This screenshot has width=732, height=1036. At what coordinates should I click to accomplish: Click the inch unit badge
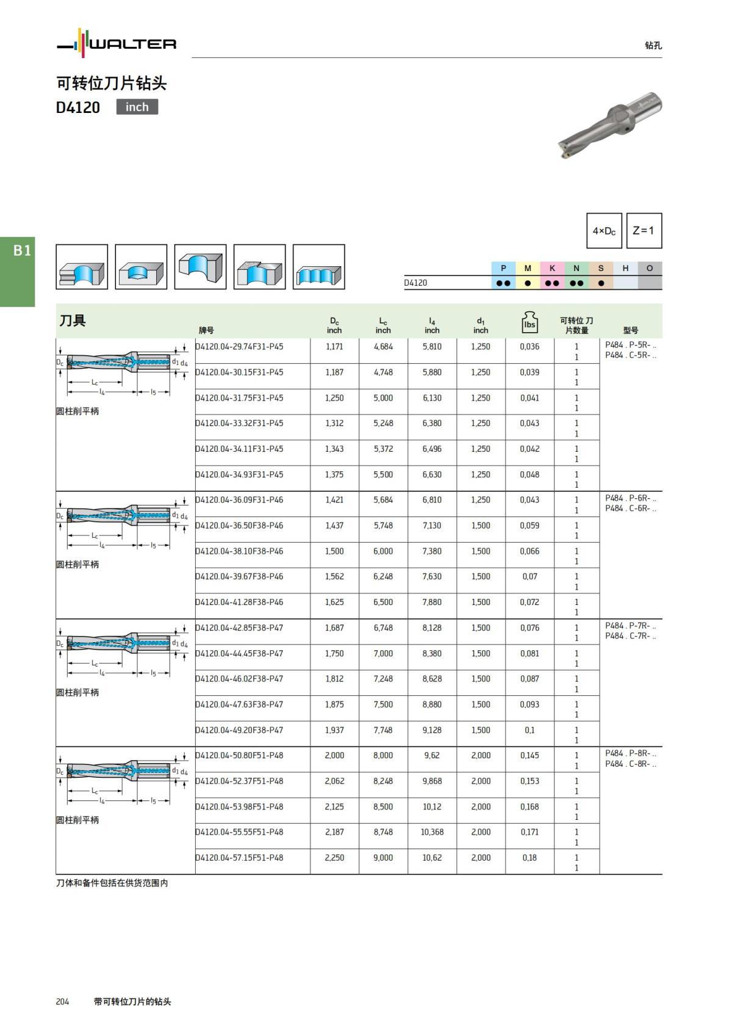click(x=137, y=107)
